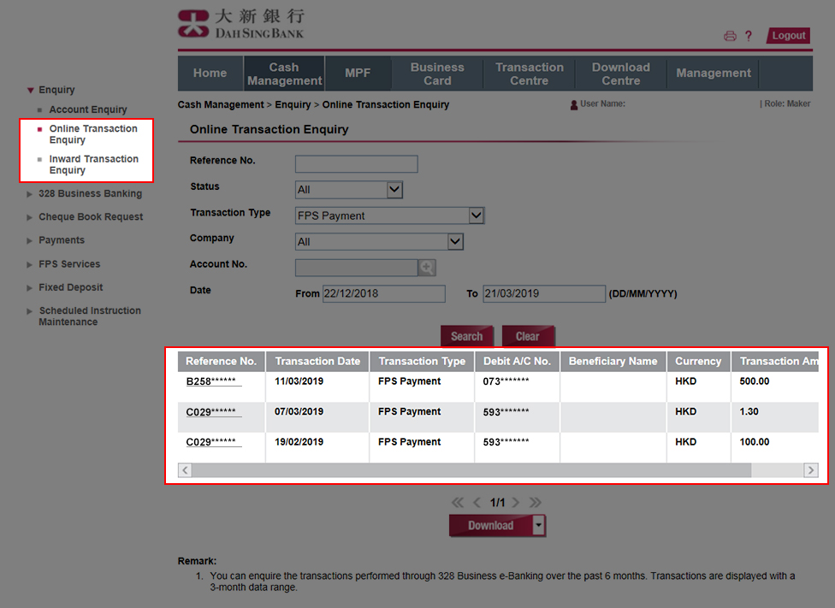The height and width of the screenshot is (608, 835).
Task: Click the printer icon near Logout
Action: tap(730, 36)
